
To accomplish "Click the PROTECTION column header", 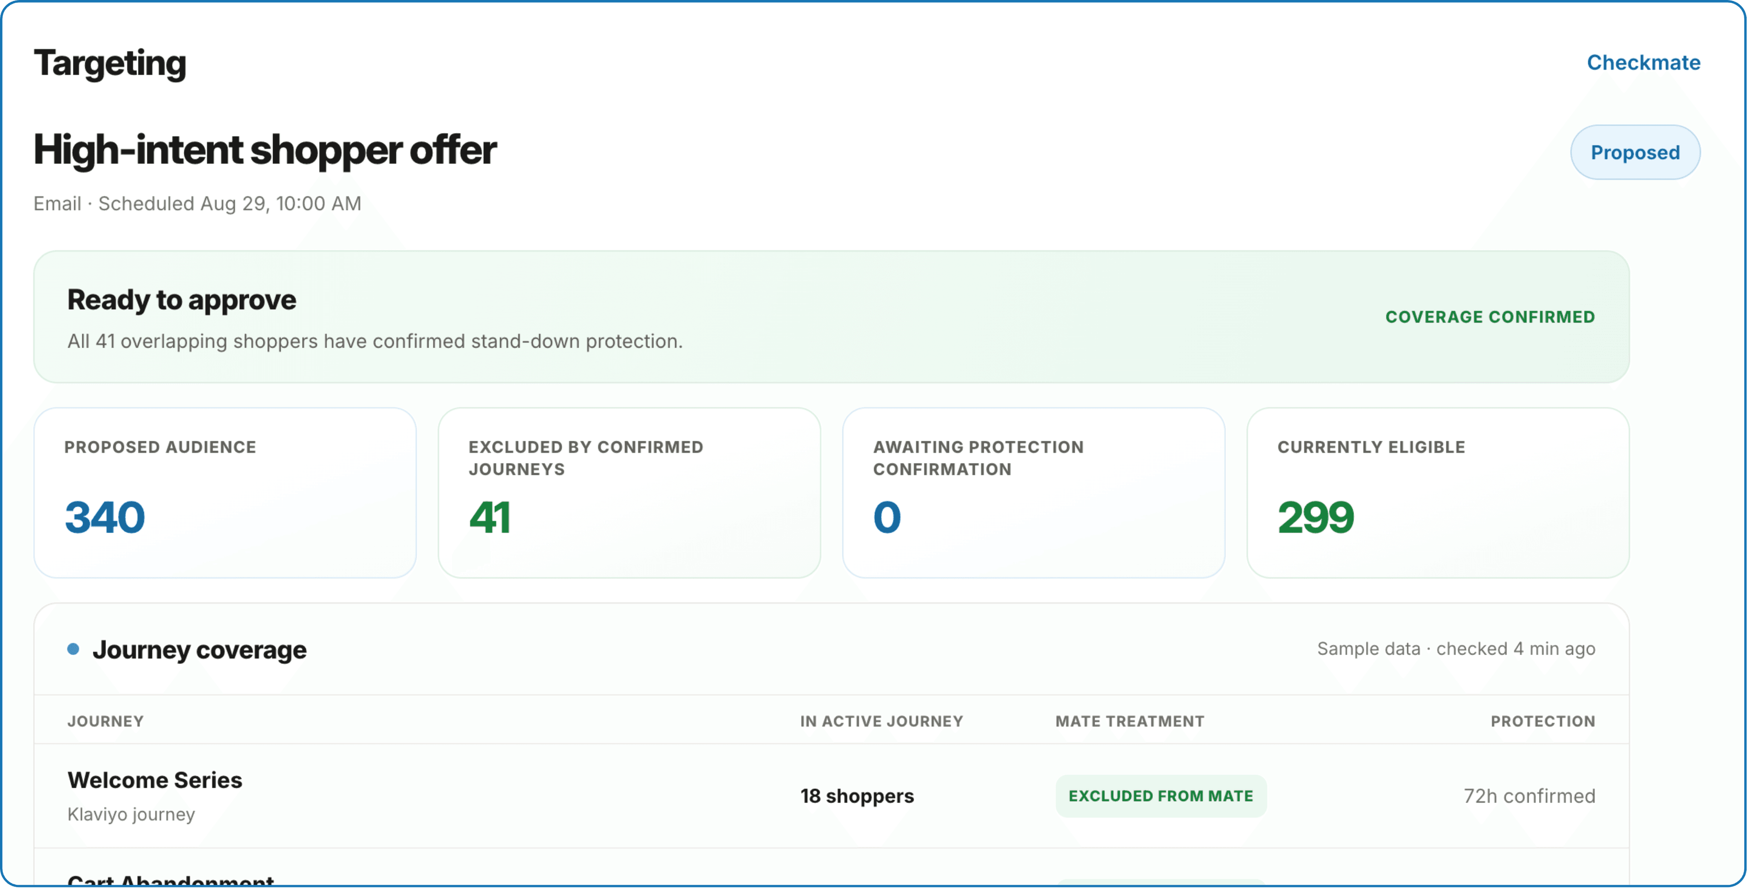I will [1543, 721].
